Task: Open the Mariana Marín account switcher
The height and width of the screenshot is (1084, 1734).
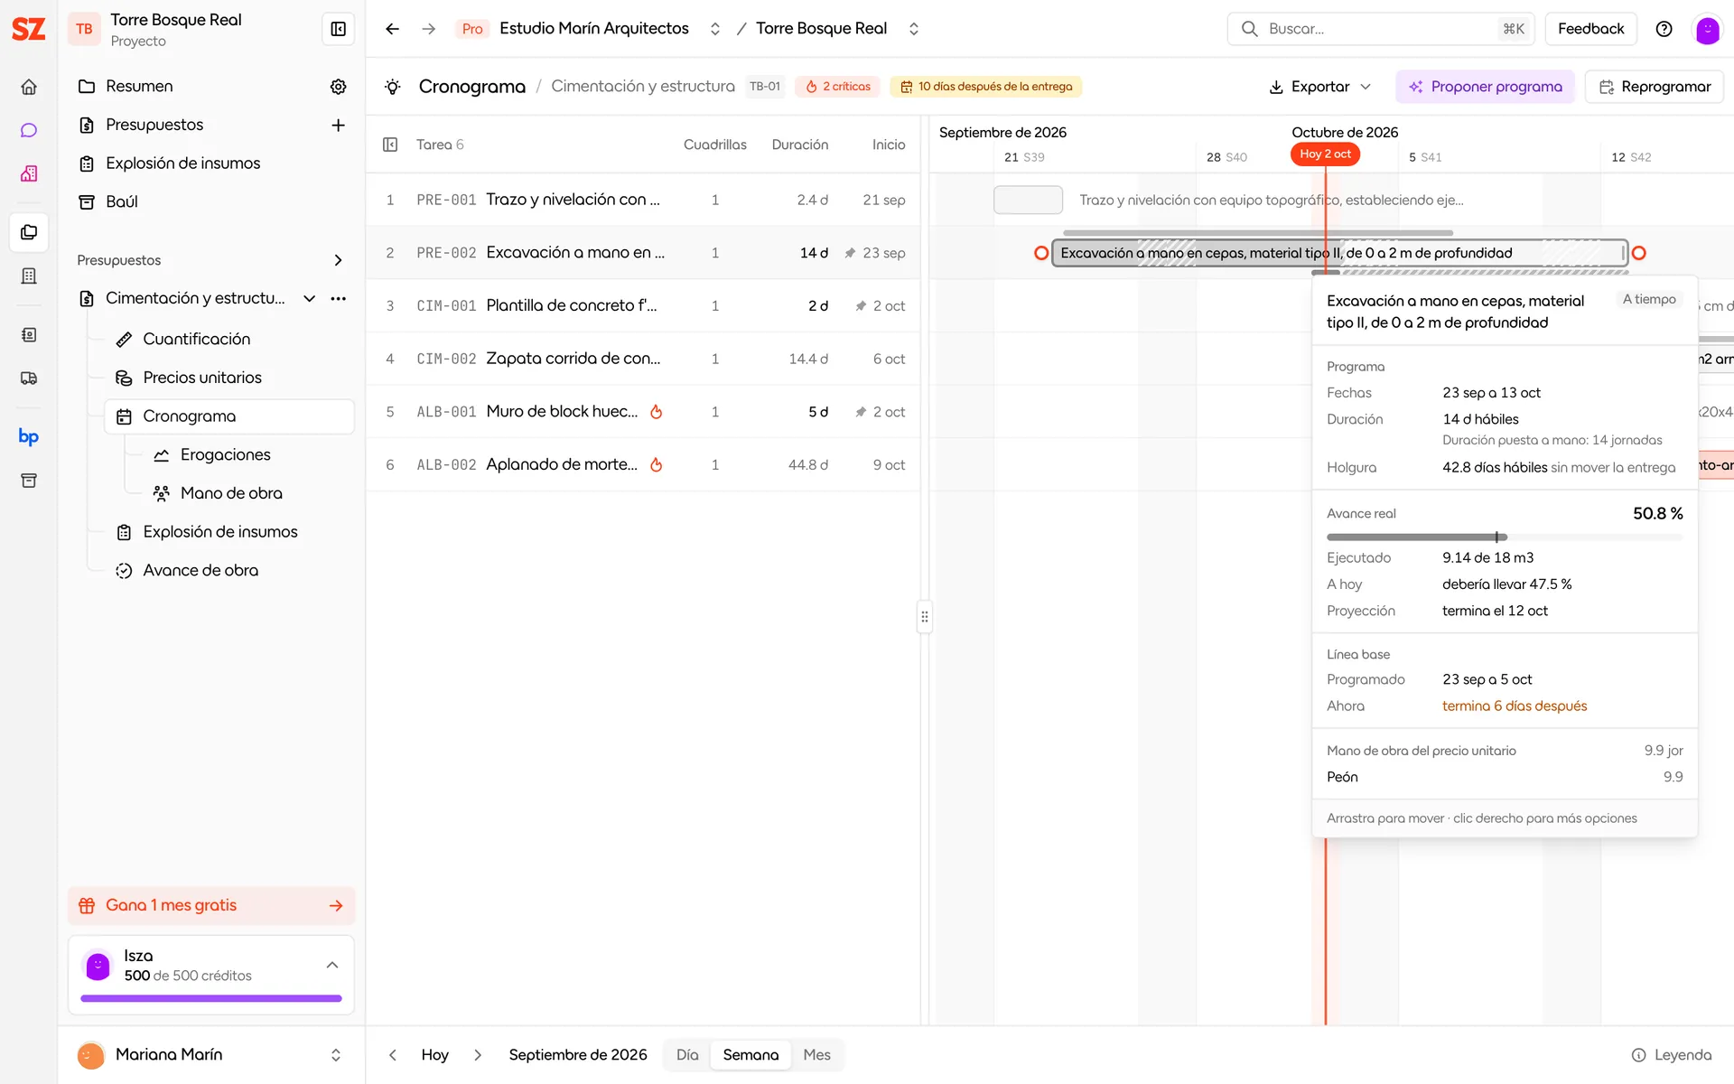Action: tap(336, 1055)
